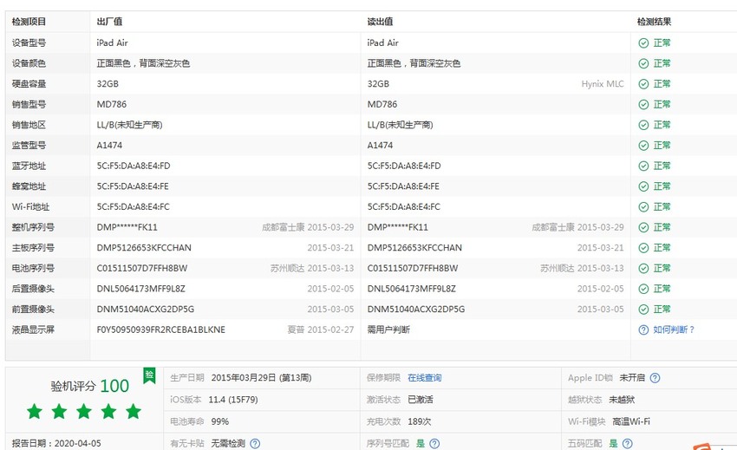Image resolution: width=737 pixels, height=450 pixels.
Task: Click the 出厂值 column header
Action: [109, 22]
